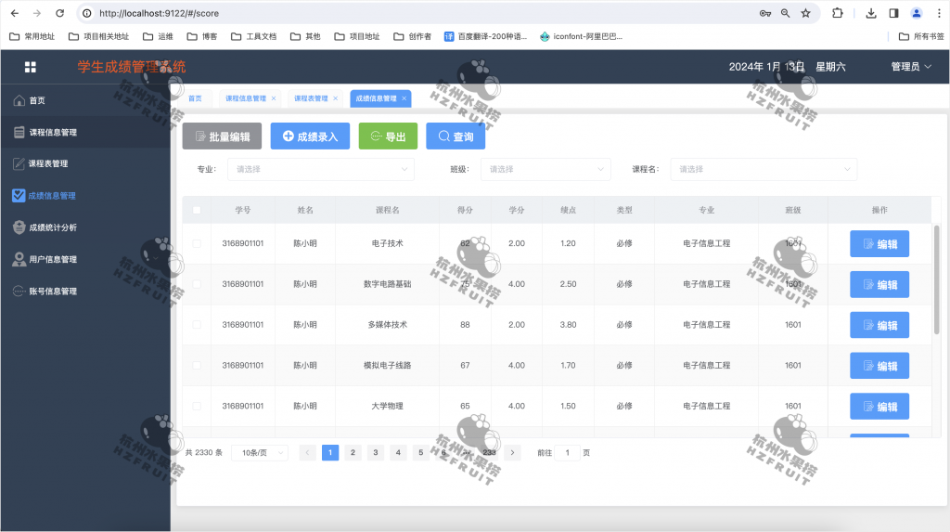Check the 电子技术 row checkbox
This screenshot has width=950, height=532.
pos(197,243)
